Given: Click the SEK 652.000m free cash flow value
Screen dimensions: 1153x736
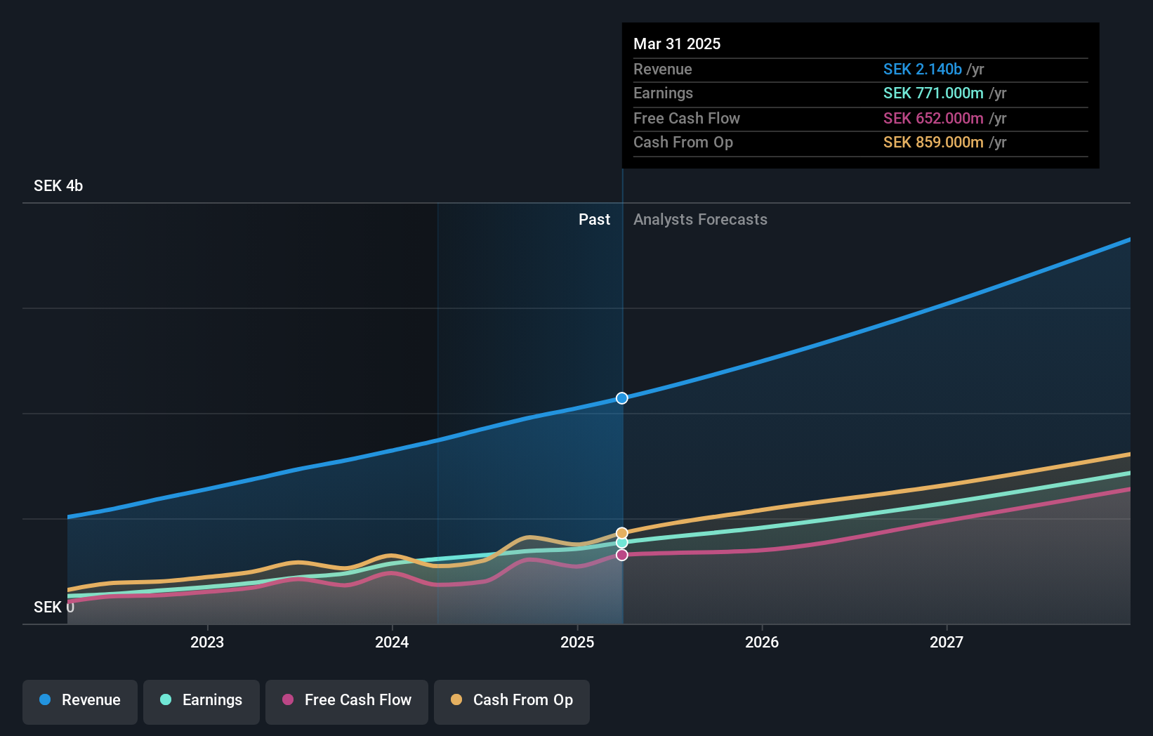Looking at the screenshot, I should (x=933, y=118).
